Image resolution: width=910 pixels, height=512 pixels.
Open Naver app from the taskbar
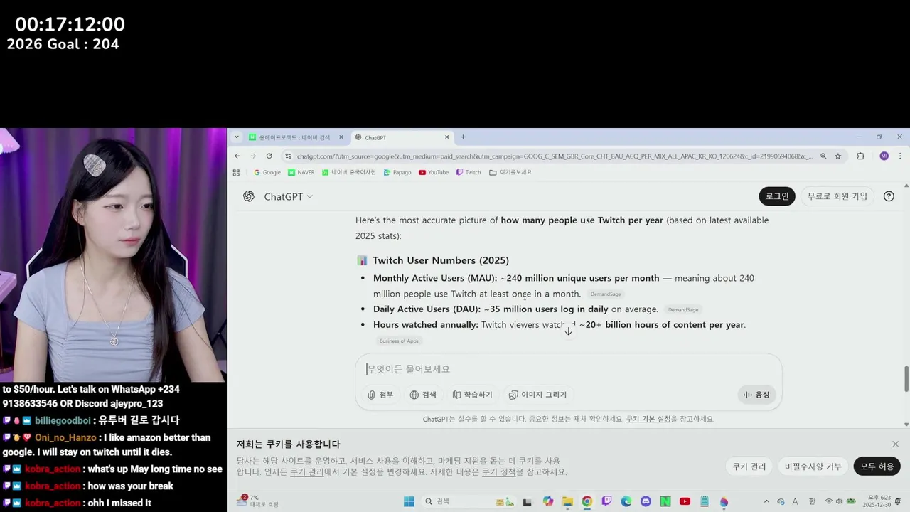point(665,501)
